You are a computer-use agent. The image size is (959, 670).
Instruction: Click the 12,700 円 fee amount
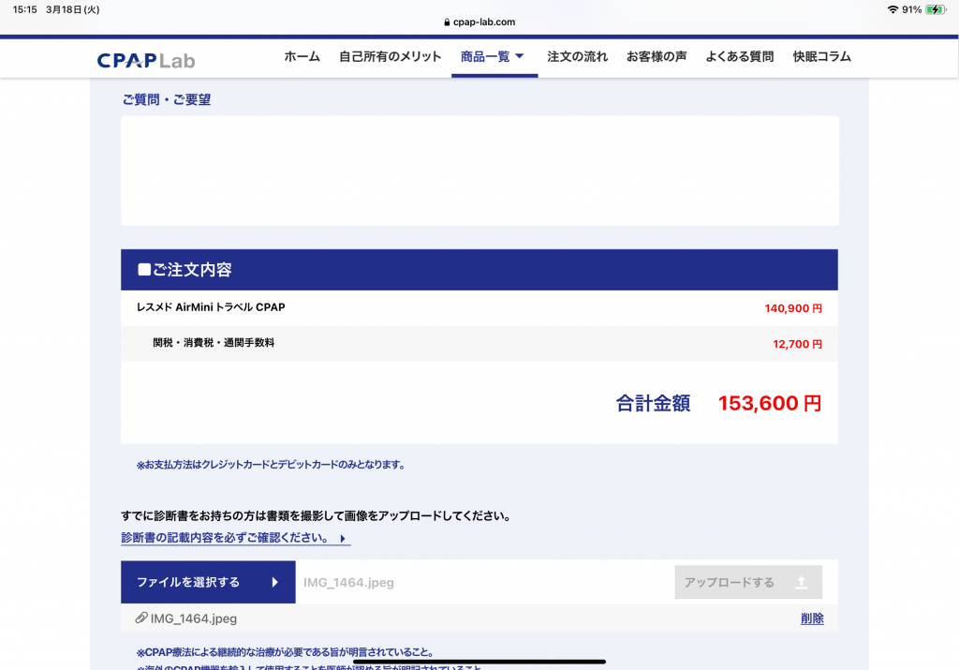click(x=798, y=344)
